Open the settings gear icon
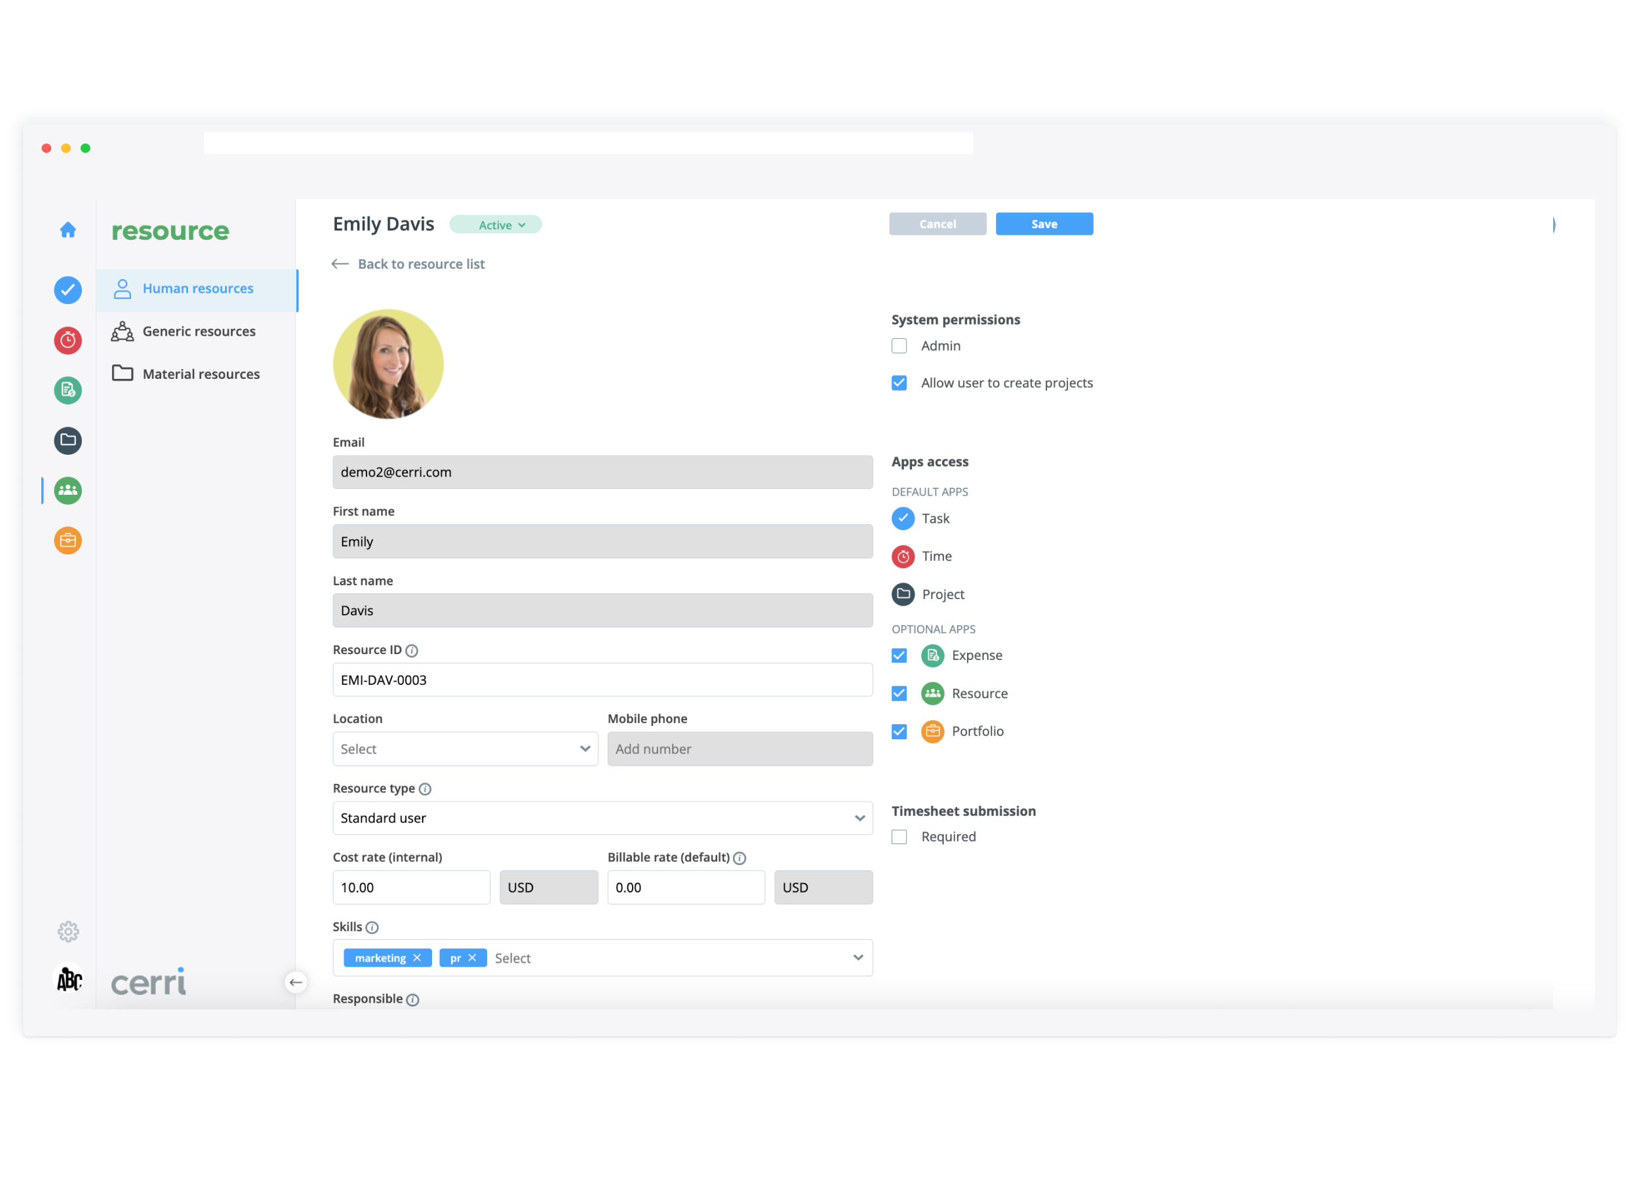Viewport: 1639px width, 1202px height. (68, 932)
